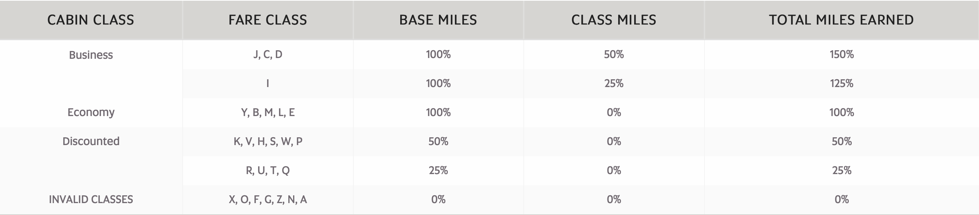The width and height of the screenshot is (979, 215).
Task: Click the Economy cabin class cell
Action: 91,112
